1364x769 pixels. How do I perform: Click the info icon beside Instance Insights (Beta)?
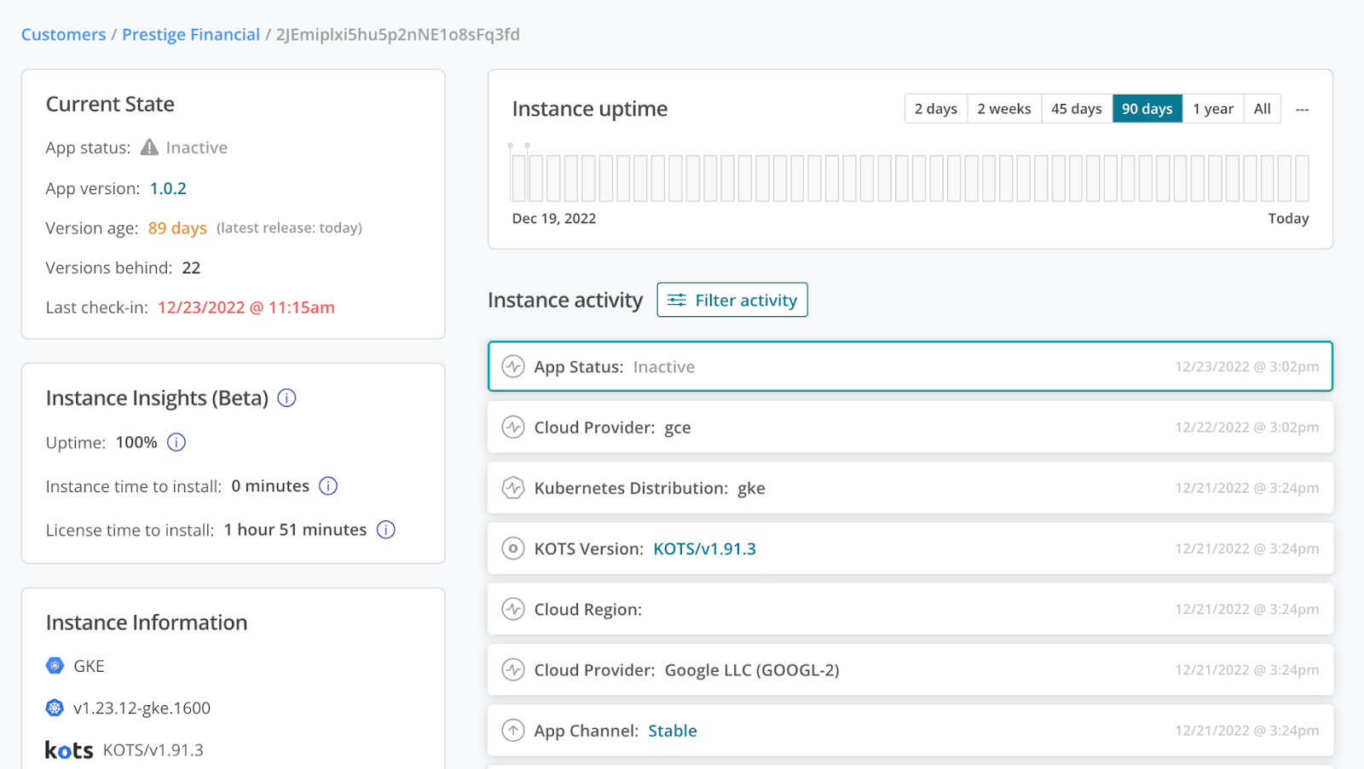pyautogui.click(x=286, y=398)
